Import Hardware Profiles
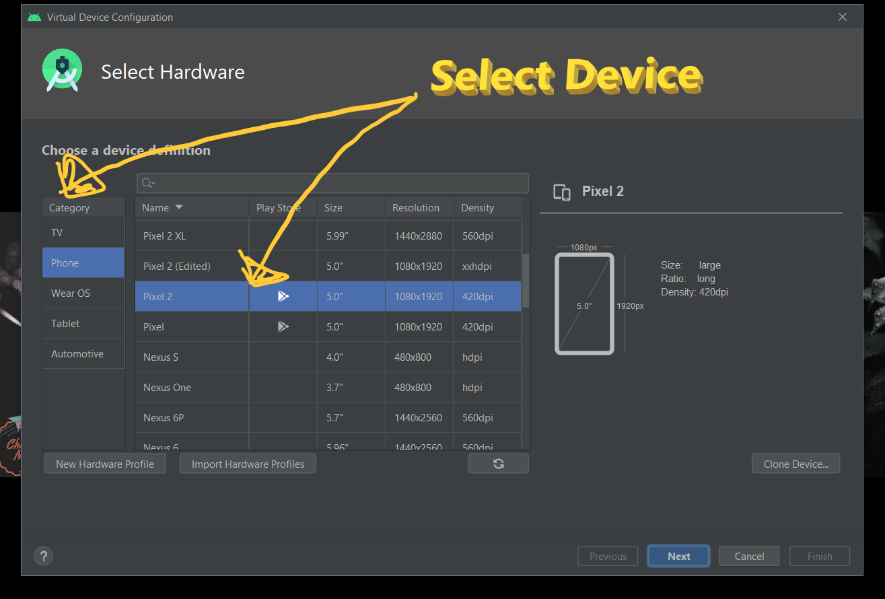The height and width of the screenshot is (599, 885). coord(248,463)
